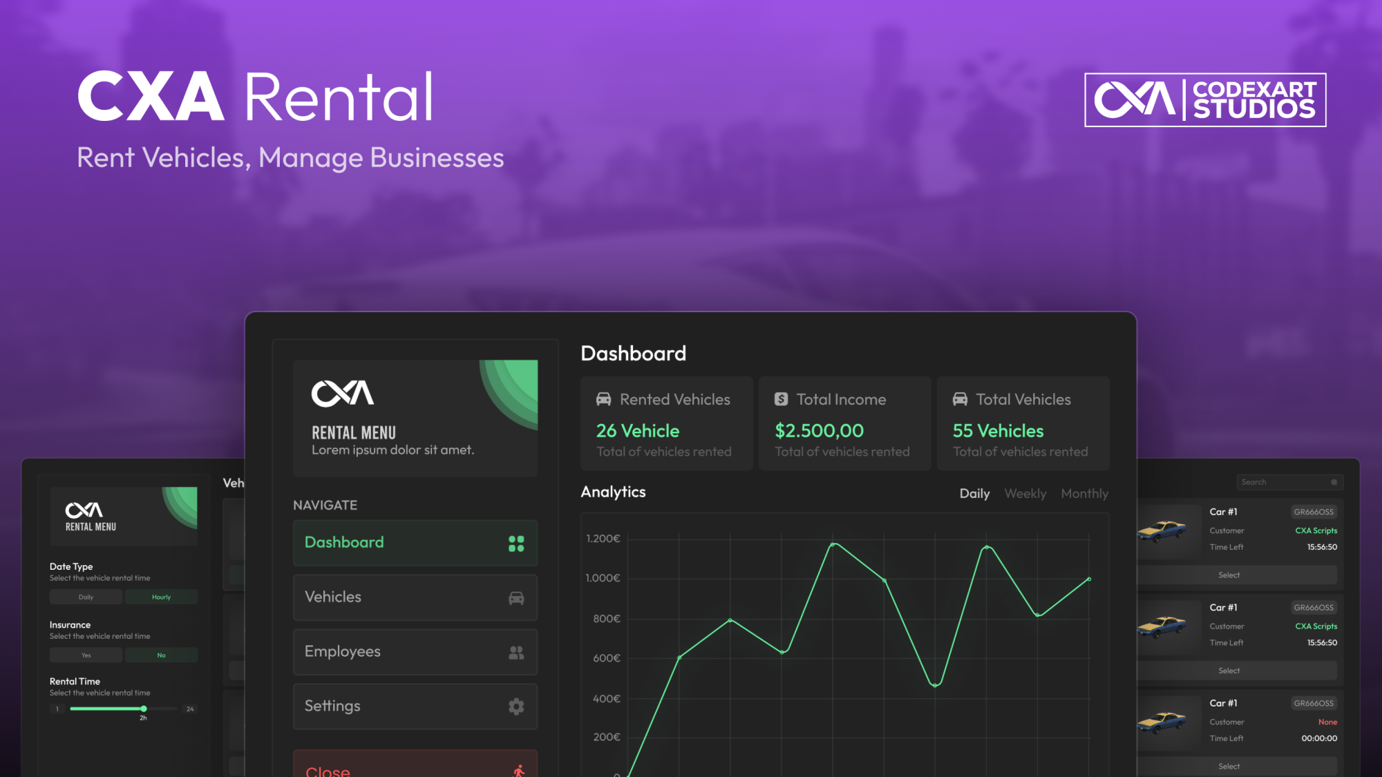Image resolution: width=1382 pixels, height=777 pixels.
Task: Click the Codexart Studios logo
Action: [x=1205, y=100]
